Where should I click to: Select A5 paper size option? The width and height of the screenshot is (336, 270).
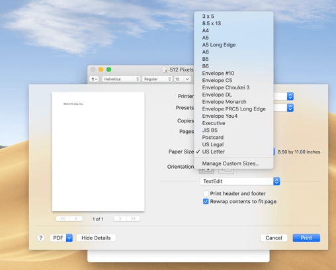(x=233, y=38)
